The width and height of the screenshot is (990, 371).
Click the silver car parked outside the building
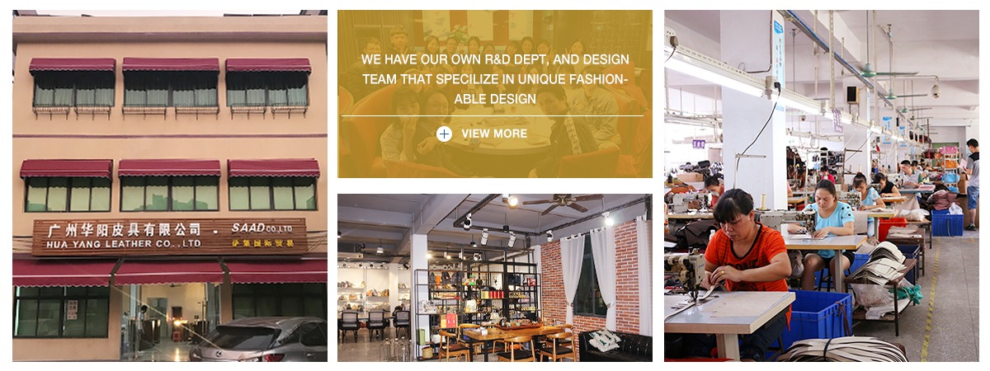tap(259, 340)
